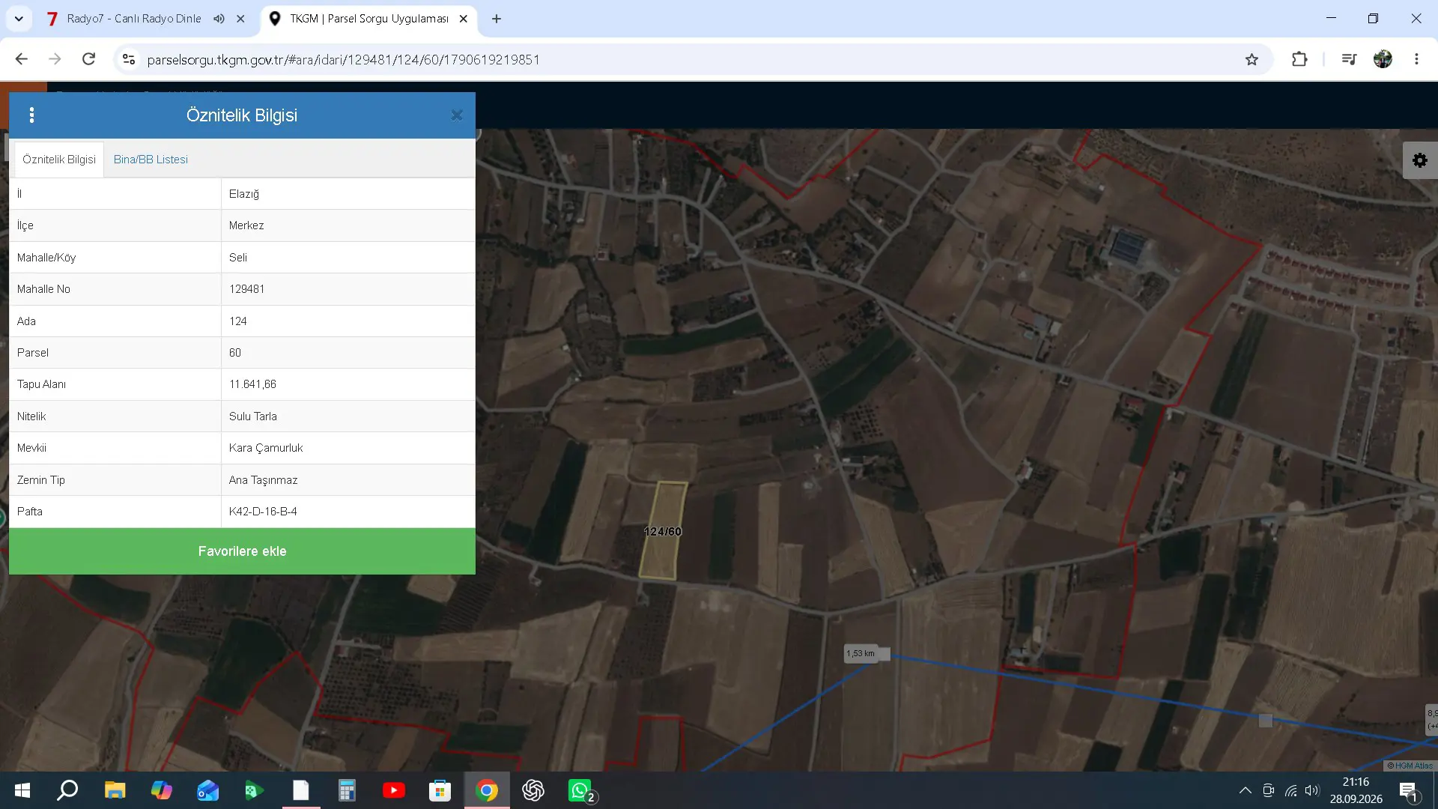
Task: Click the 124/60 parcel label on map
Action: [663, 532]
